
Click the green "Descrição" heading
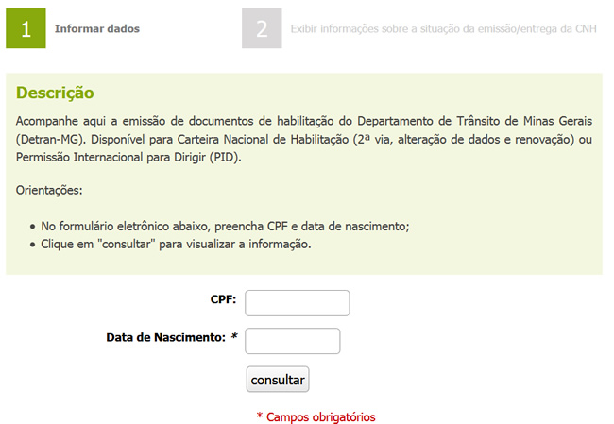pyautogui.click(x=55, y=93)
